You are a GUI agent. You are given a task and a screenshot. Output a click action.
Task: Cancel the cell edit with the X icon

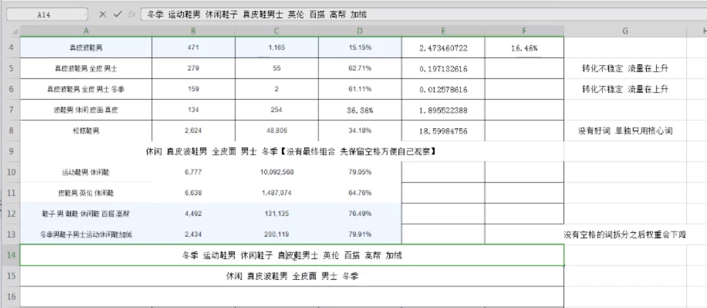(103, 14)
